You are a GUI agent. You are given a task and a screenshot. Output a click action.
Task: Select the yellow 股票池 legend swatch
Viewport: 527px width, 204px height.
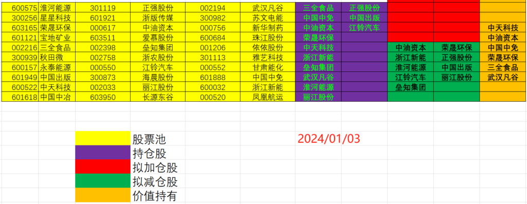[x=102, y=139]
